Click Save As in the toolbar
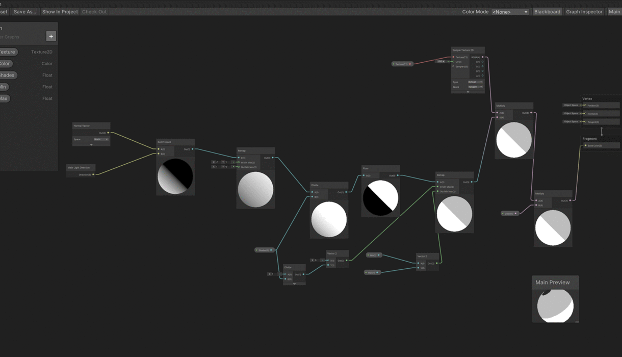 coord(24,12)
